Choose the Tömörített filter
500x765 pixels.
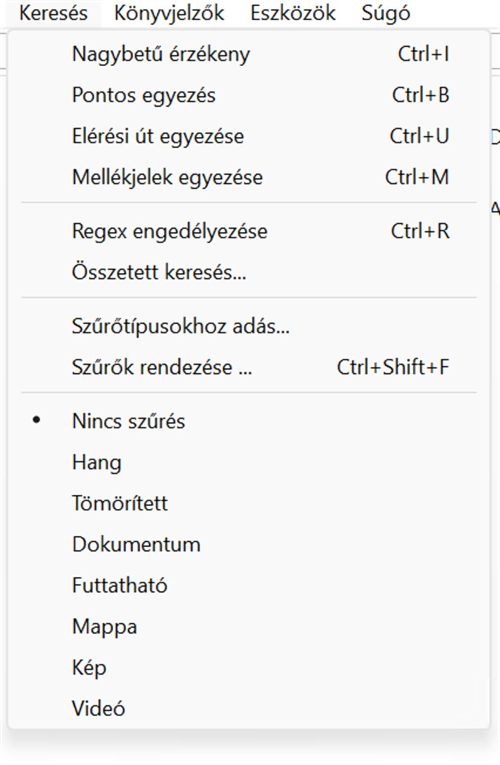[x=120, y=503]
